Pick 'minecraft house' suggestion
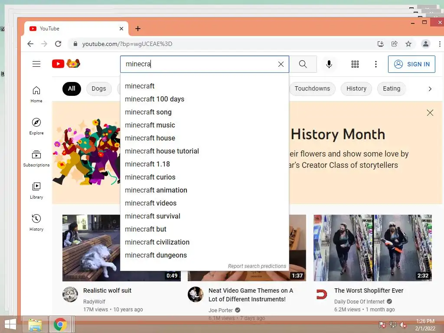 click(205, 138)
